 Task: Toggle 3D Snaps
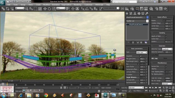pyautogui.click(x=83, y=9)
